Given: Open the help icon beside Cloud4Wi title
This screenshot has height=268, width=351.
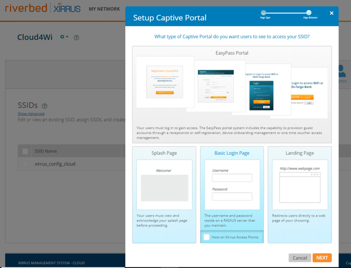Looking at the screenshot, I should click(77, 38).
